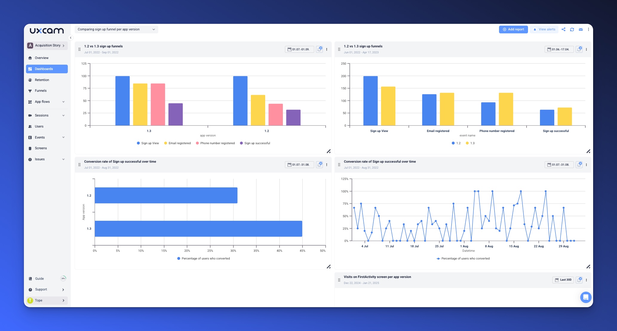Click the Users icon in the sidebar

tap(30, 126)
